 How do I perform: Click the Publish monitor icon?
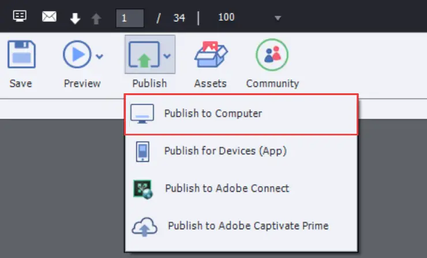(x=144, y=54)
